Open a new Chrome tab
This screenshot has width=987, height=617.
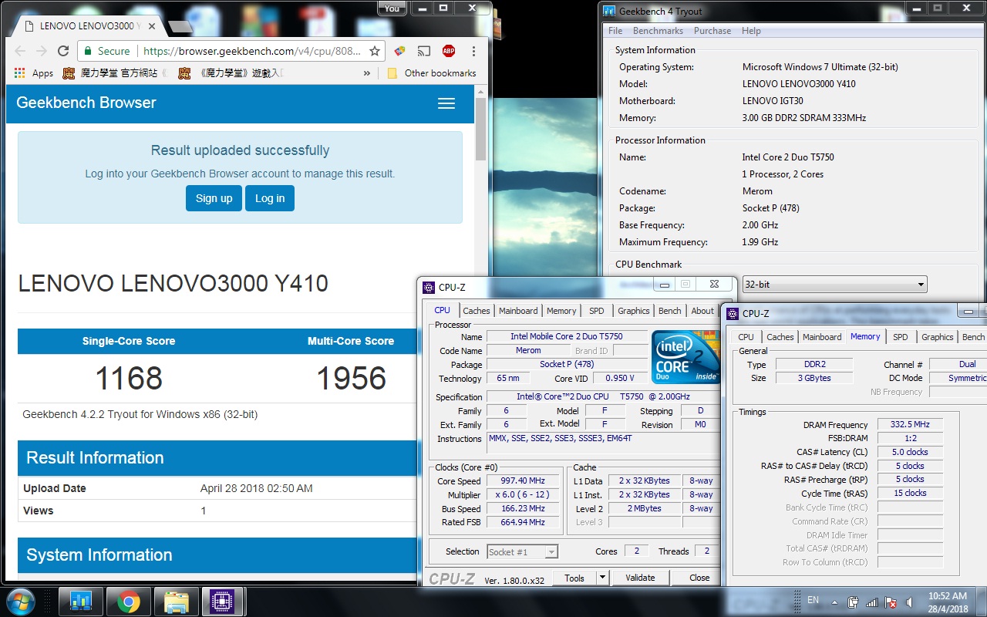[180, 26]
